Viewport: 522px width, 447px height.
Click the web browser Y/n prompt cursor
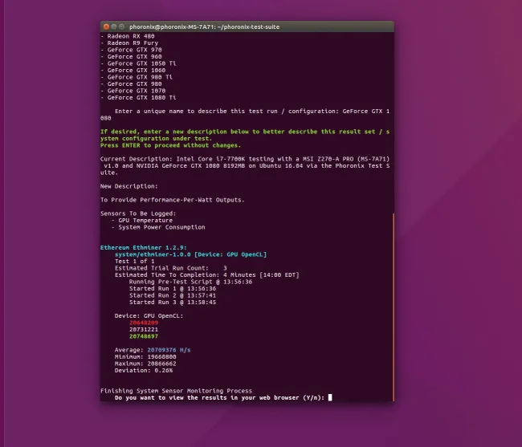(x=330, y=397)
